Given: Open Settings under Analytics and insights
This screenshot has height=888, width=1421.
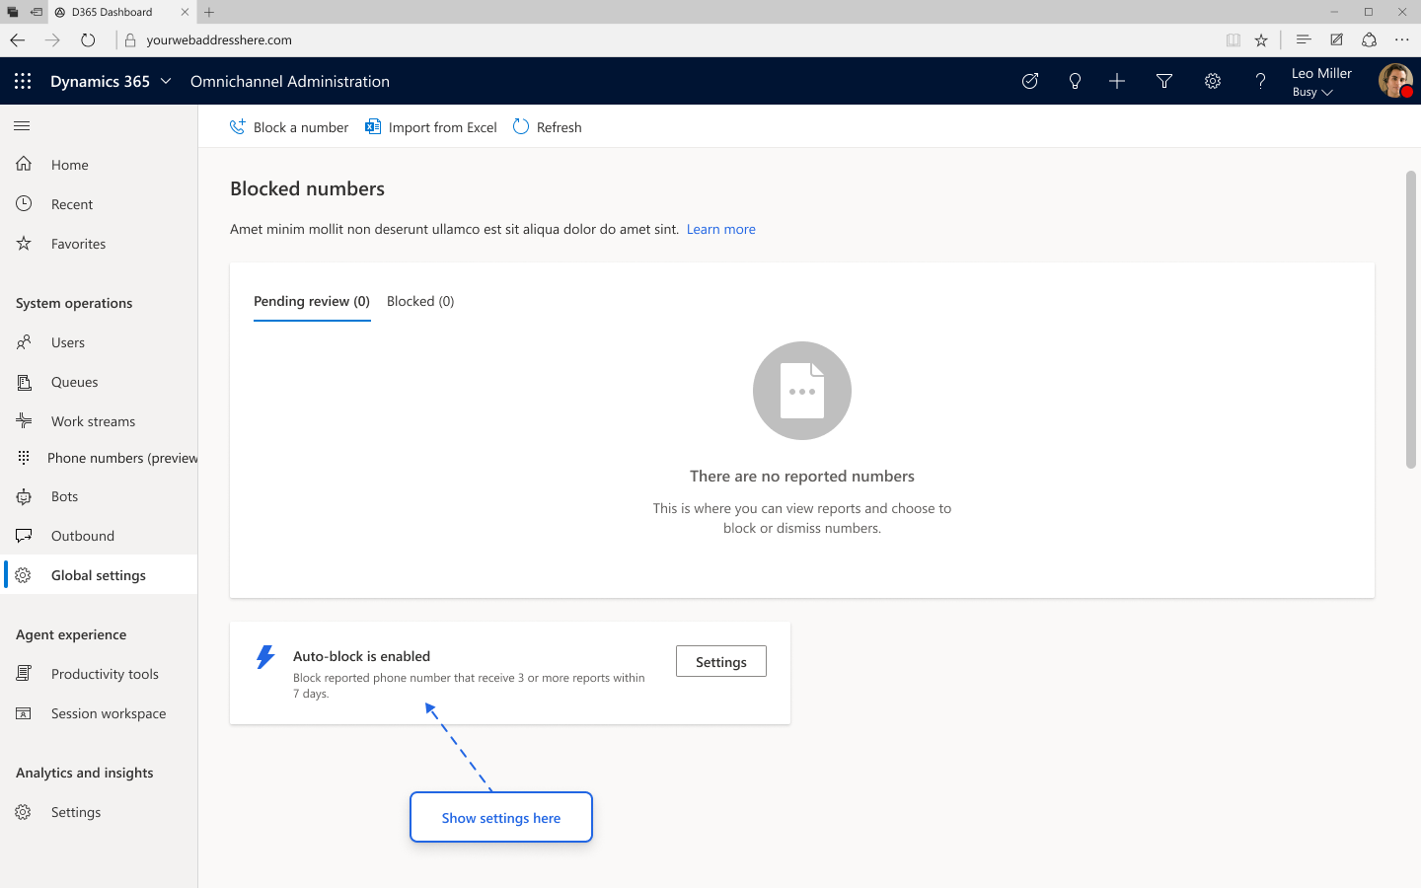Looking at the screenshot, I should point(99,812).
